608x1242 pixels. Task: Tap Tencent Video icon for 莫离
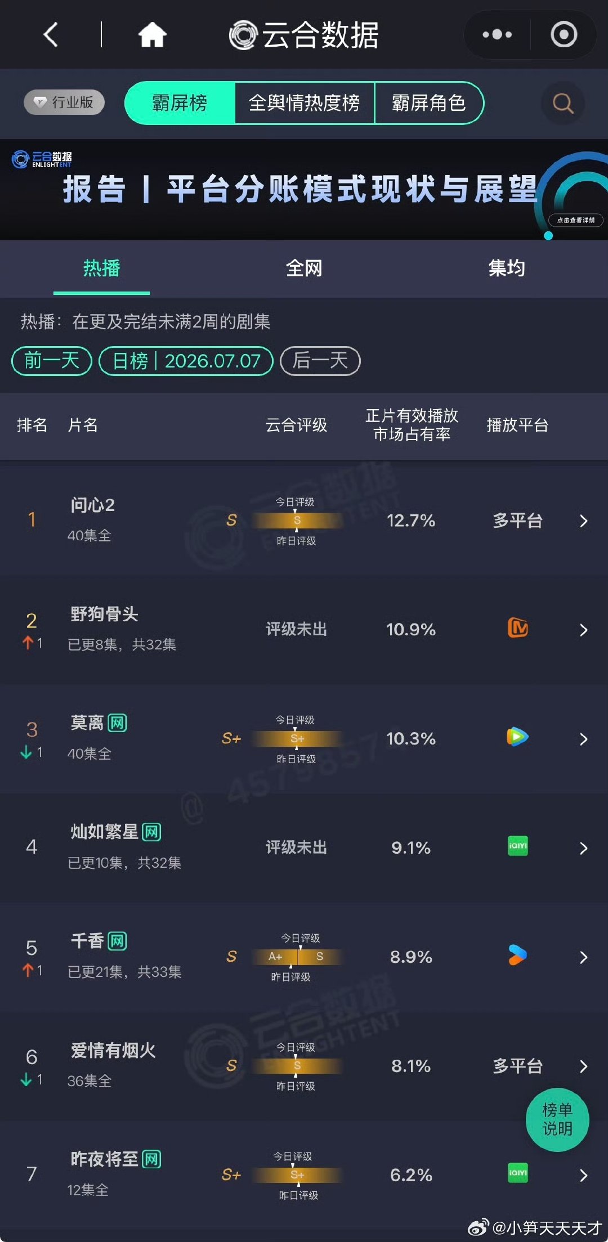pos(517,737)
